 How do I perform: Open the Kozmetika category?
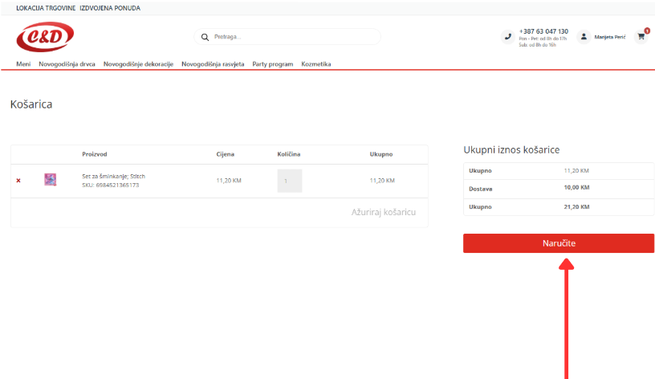point(315,64)
